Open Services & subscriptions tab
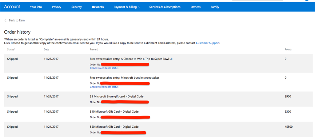 [x=165, y=7]
